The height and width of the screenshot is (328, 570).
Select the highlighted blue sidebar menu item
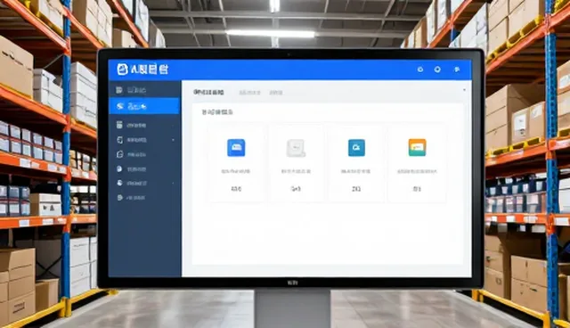[x=144, y=106]
